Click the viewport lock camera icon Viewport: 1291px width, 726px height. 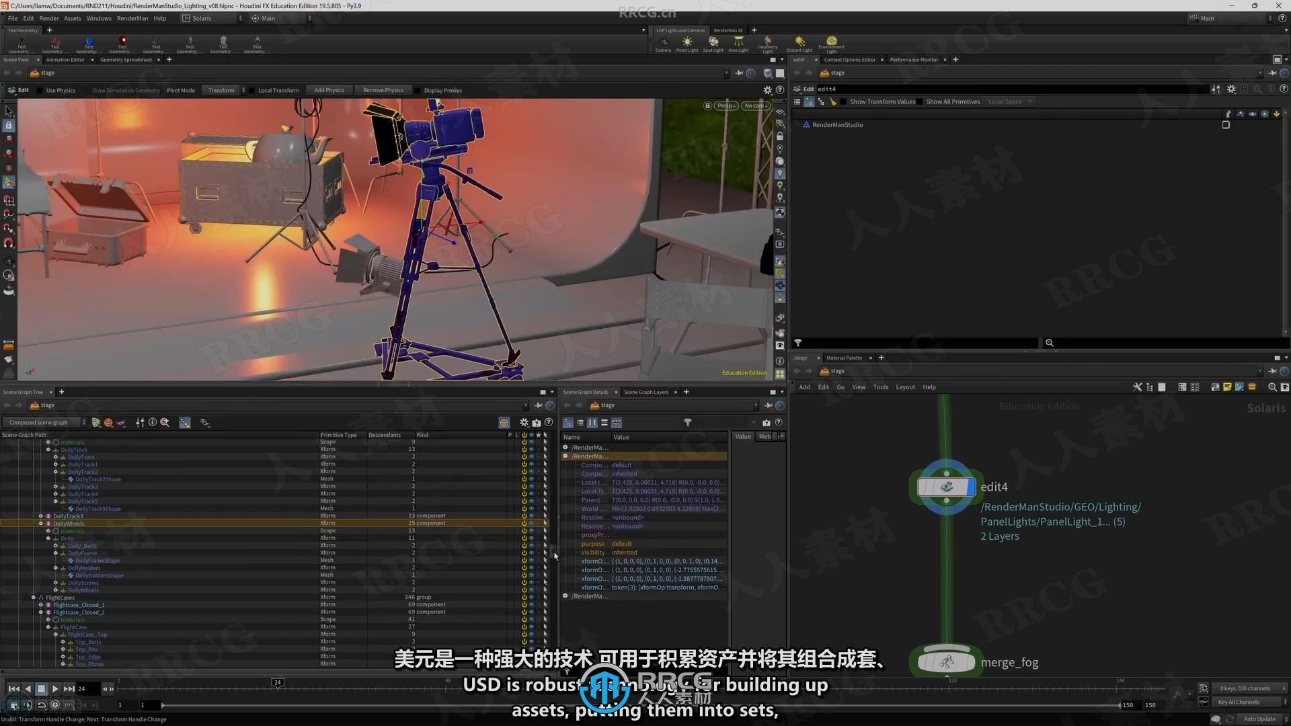point(707,106)
